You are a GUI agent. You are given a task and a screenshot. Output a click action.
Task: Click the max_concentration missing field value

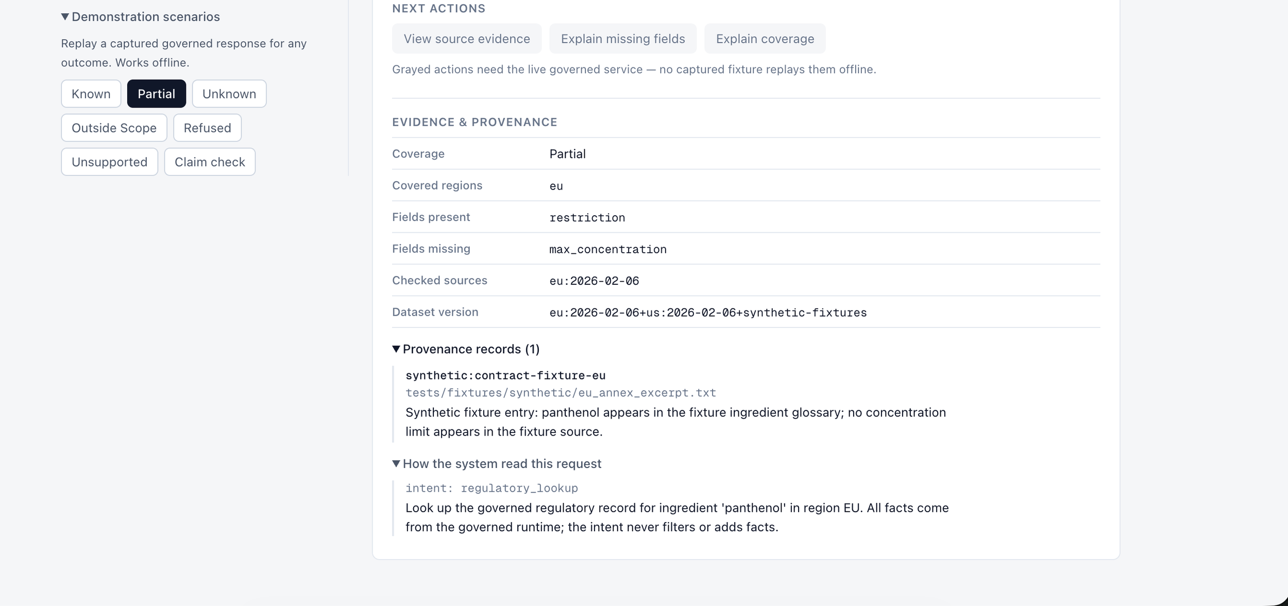tap(608, 249)
